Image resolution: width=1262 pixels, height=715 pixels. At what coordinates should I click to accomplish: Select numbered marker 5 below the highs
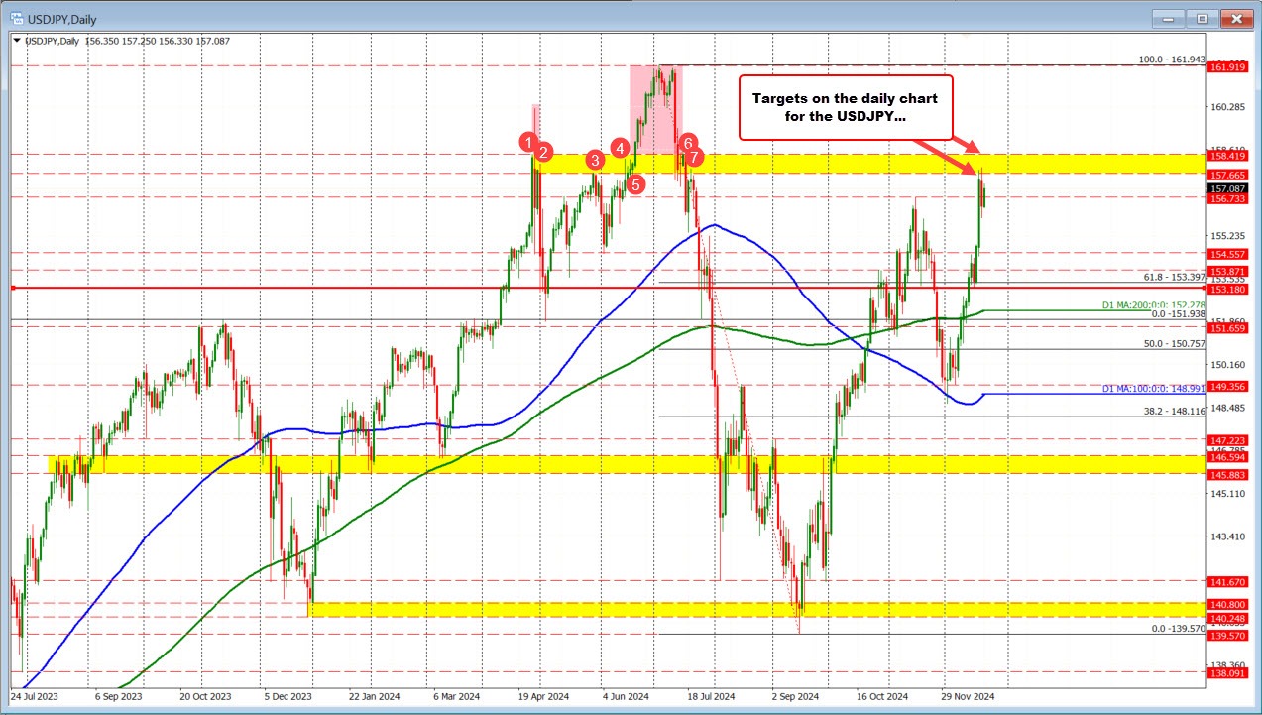(635, 183)
